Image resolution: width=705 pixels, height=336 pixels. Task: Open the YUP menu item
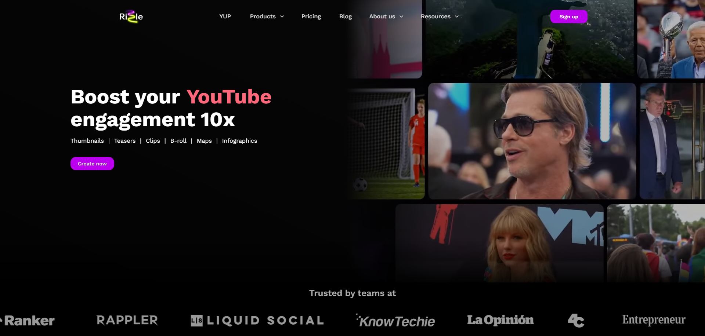click(225, 17)
